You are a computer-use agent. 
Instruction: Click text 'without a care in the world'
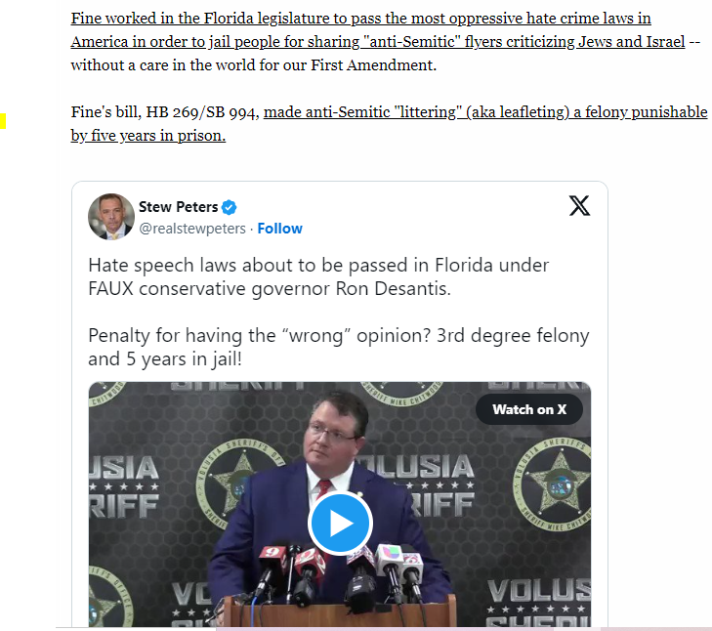pos(164,65)
